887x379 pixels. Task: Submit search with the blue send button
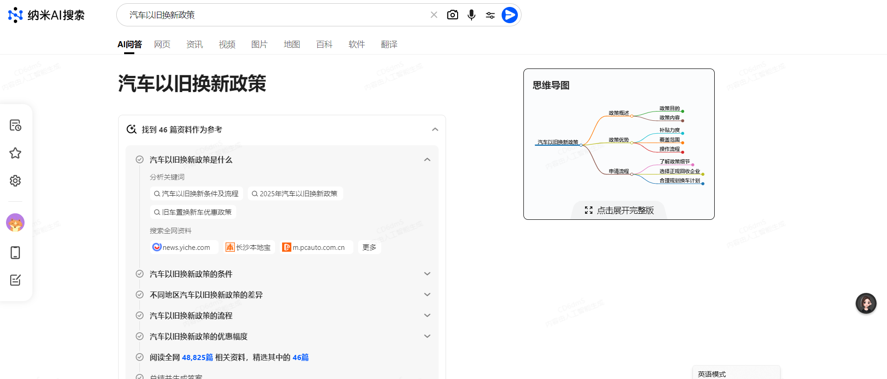point(510,15)
